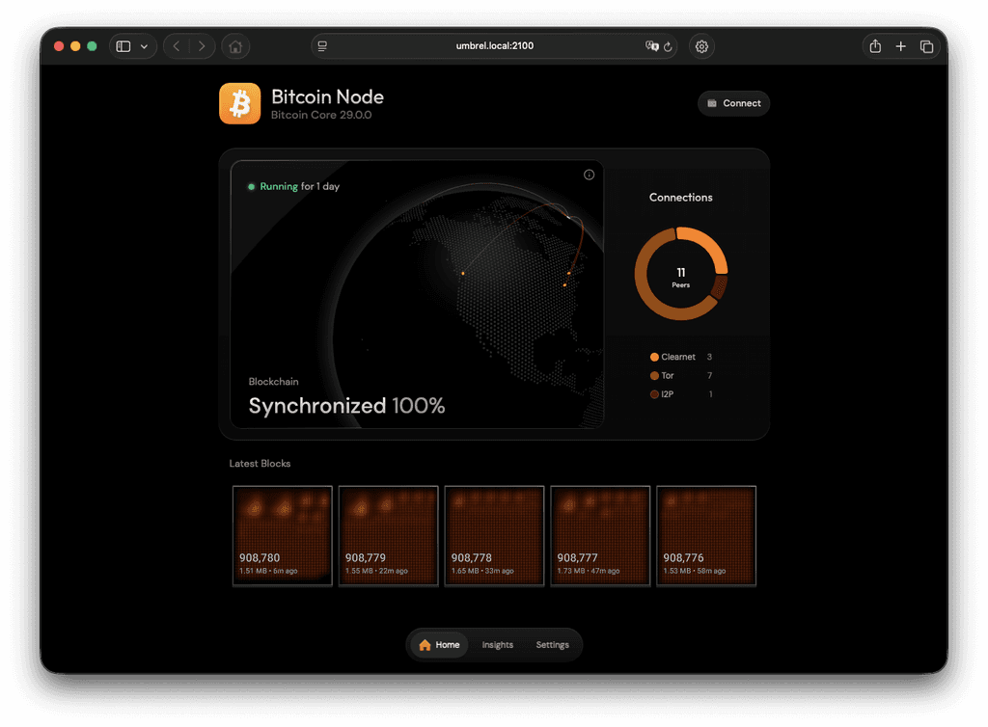988x727 pixels.
Task: Click the Home icon in bottom navigation
Action: click(425, 644)
